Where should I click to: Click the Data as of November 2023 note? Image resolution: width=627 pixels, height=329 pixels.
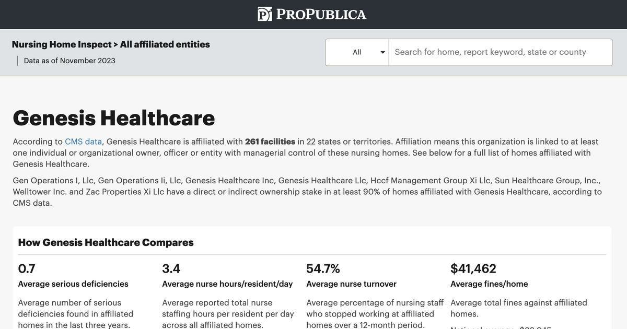point(69,61)
